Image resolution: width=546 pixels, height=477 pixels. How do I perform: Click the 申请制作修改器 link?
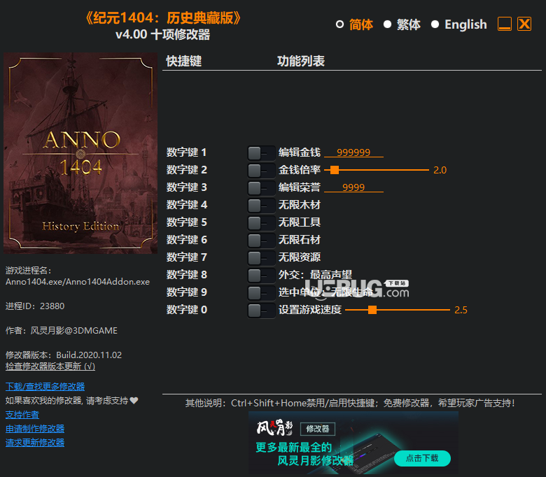pyautogui.click(x=35, y=429)
